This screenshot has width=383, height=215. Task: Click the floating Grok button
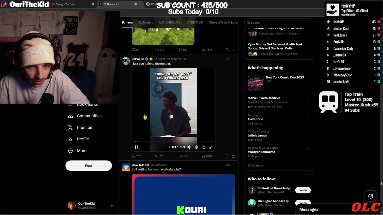(370, 196)
